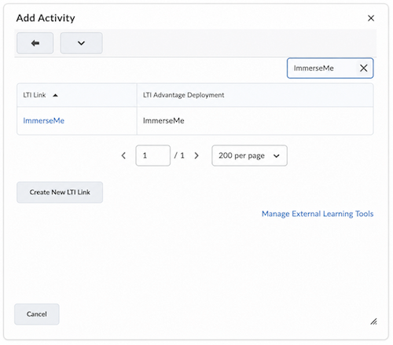The image size is (393, 345).
Task: Sort by the LTI Link column header
Action: pyautogui.click(x=35, y=95)
